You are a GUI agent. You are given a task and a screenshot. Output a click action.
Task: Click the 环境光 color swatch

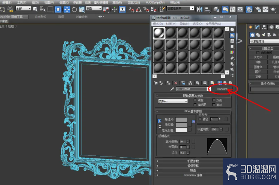181,119
